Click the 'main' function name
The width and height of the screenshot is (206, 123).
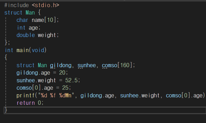click(x=23, y=50)
